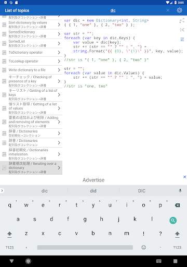
Task: Tap document icon beside 'ToDictionary operator'
Action: pyautogui.click(x=4, y=53)
